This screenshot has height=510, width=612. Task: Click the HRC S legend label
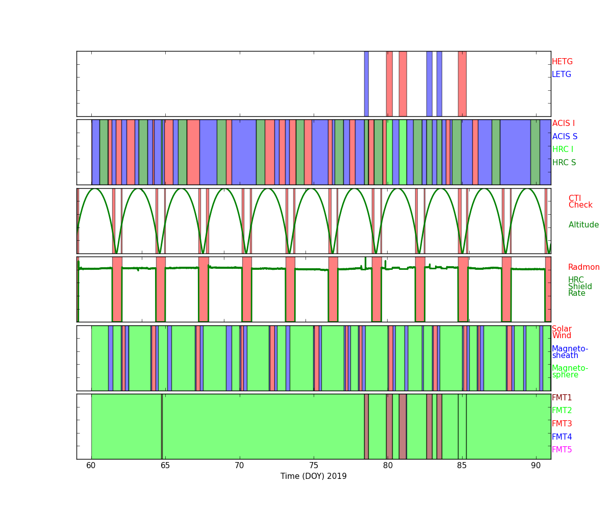(x=564, y=163)
